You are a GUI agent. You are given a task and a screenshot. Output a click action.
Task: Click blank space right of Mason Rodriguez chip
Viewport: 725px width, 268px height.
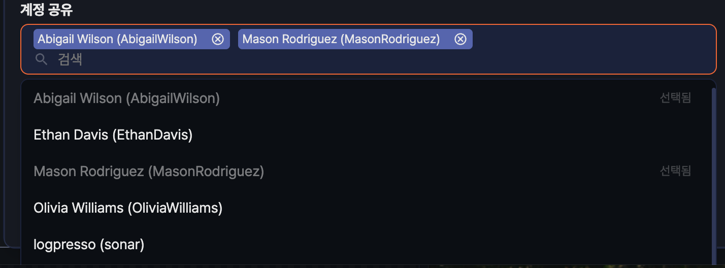[584, 39]
